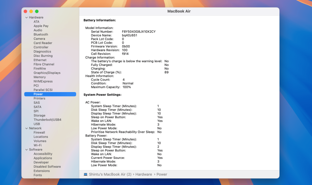Collapse the Software section chevron

[27, 150]
